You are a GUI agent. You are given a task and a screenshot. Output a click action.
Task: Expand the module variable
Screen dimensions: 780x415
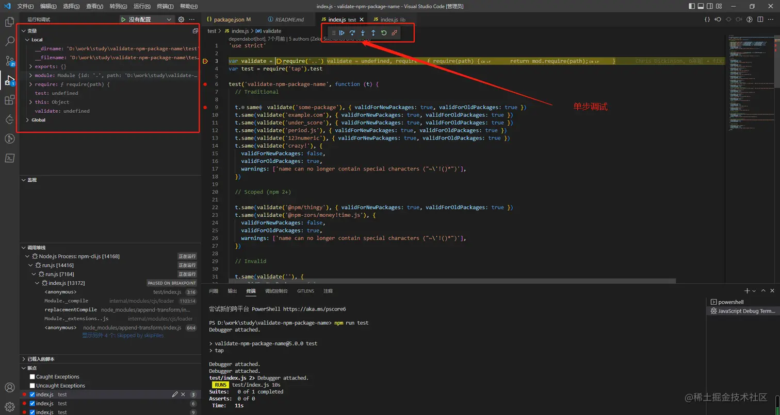(x=30, y=75)
